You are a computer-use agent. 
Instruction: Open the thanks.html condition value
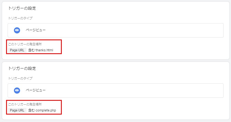coord(44,50)
